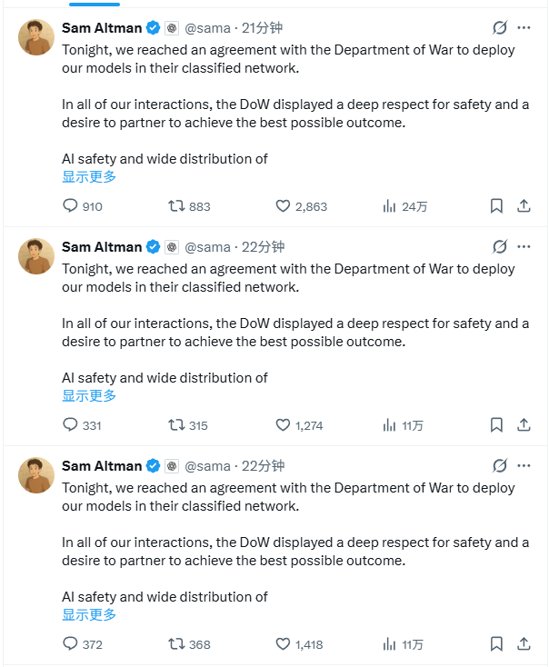Screen dimensions: 549x667
Task: Open more options menu on first tweet
Action: [x=524, y=27]
